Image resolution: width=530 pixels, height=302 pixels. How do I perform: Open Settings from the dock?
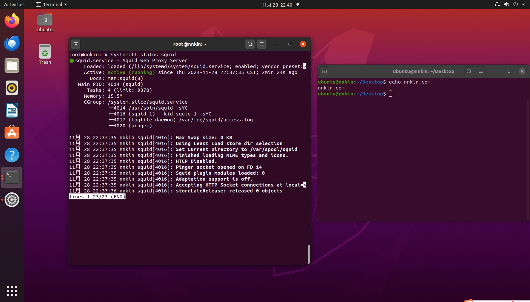pos(12,200)
